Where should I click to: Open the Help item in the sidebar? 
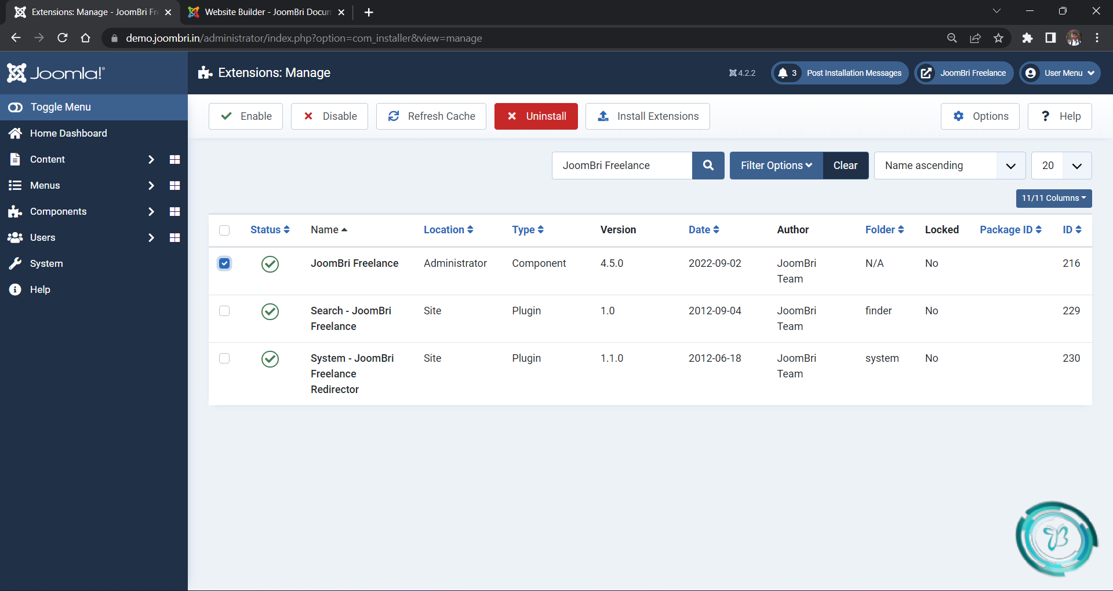pos(40,289)
